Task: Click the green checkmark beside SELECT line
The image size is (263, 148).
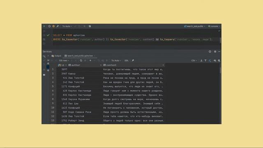Action: (48, 35)
